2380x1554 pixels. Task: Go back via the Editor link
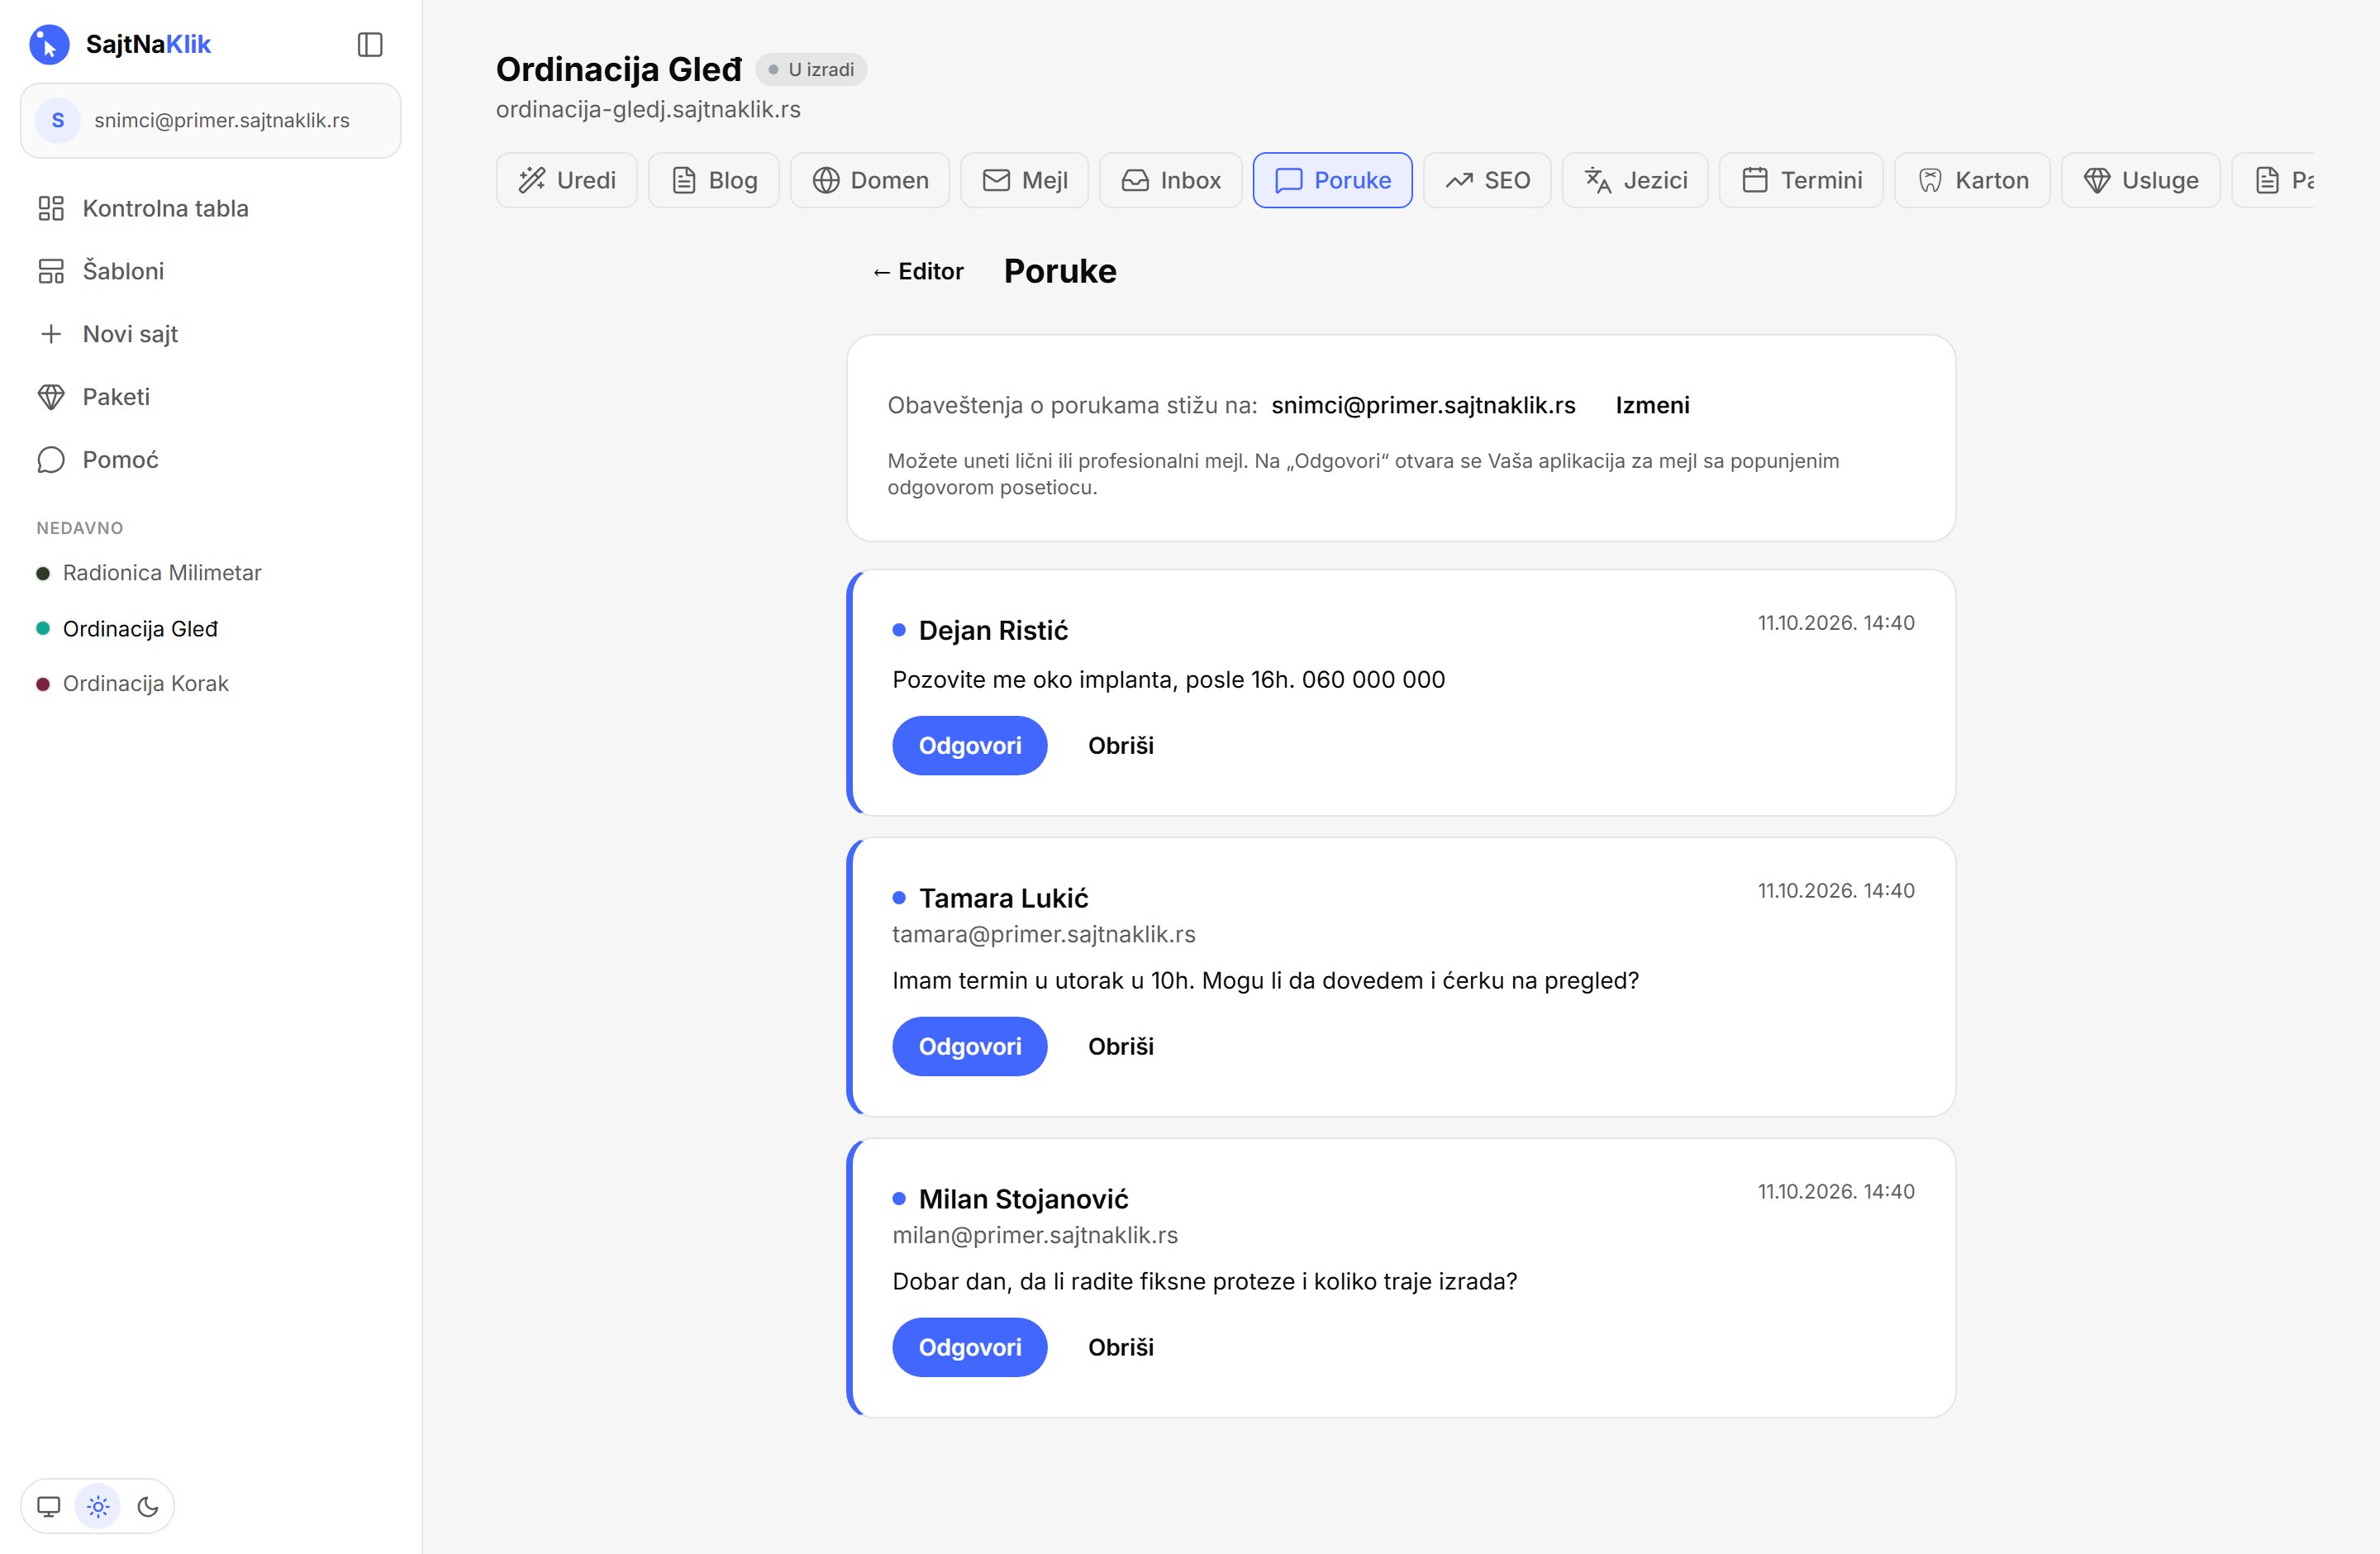coord(917,272)
